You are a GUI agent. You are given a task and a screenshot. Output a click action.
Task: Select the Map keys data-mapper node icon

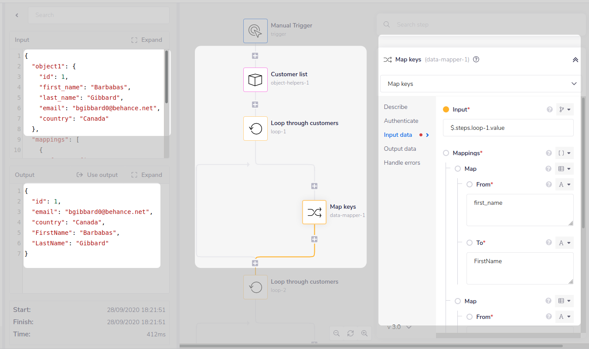314,212
